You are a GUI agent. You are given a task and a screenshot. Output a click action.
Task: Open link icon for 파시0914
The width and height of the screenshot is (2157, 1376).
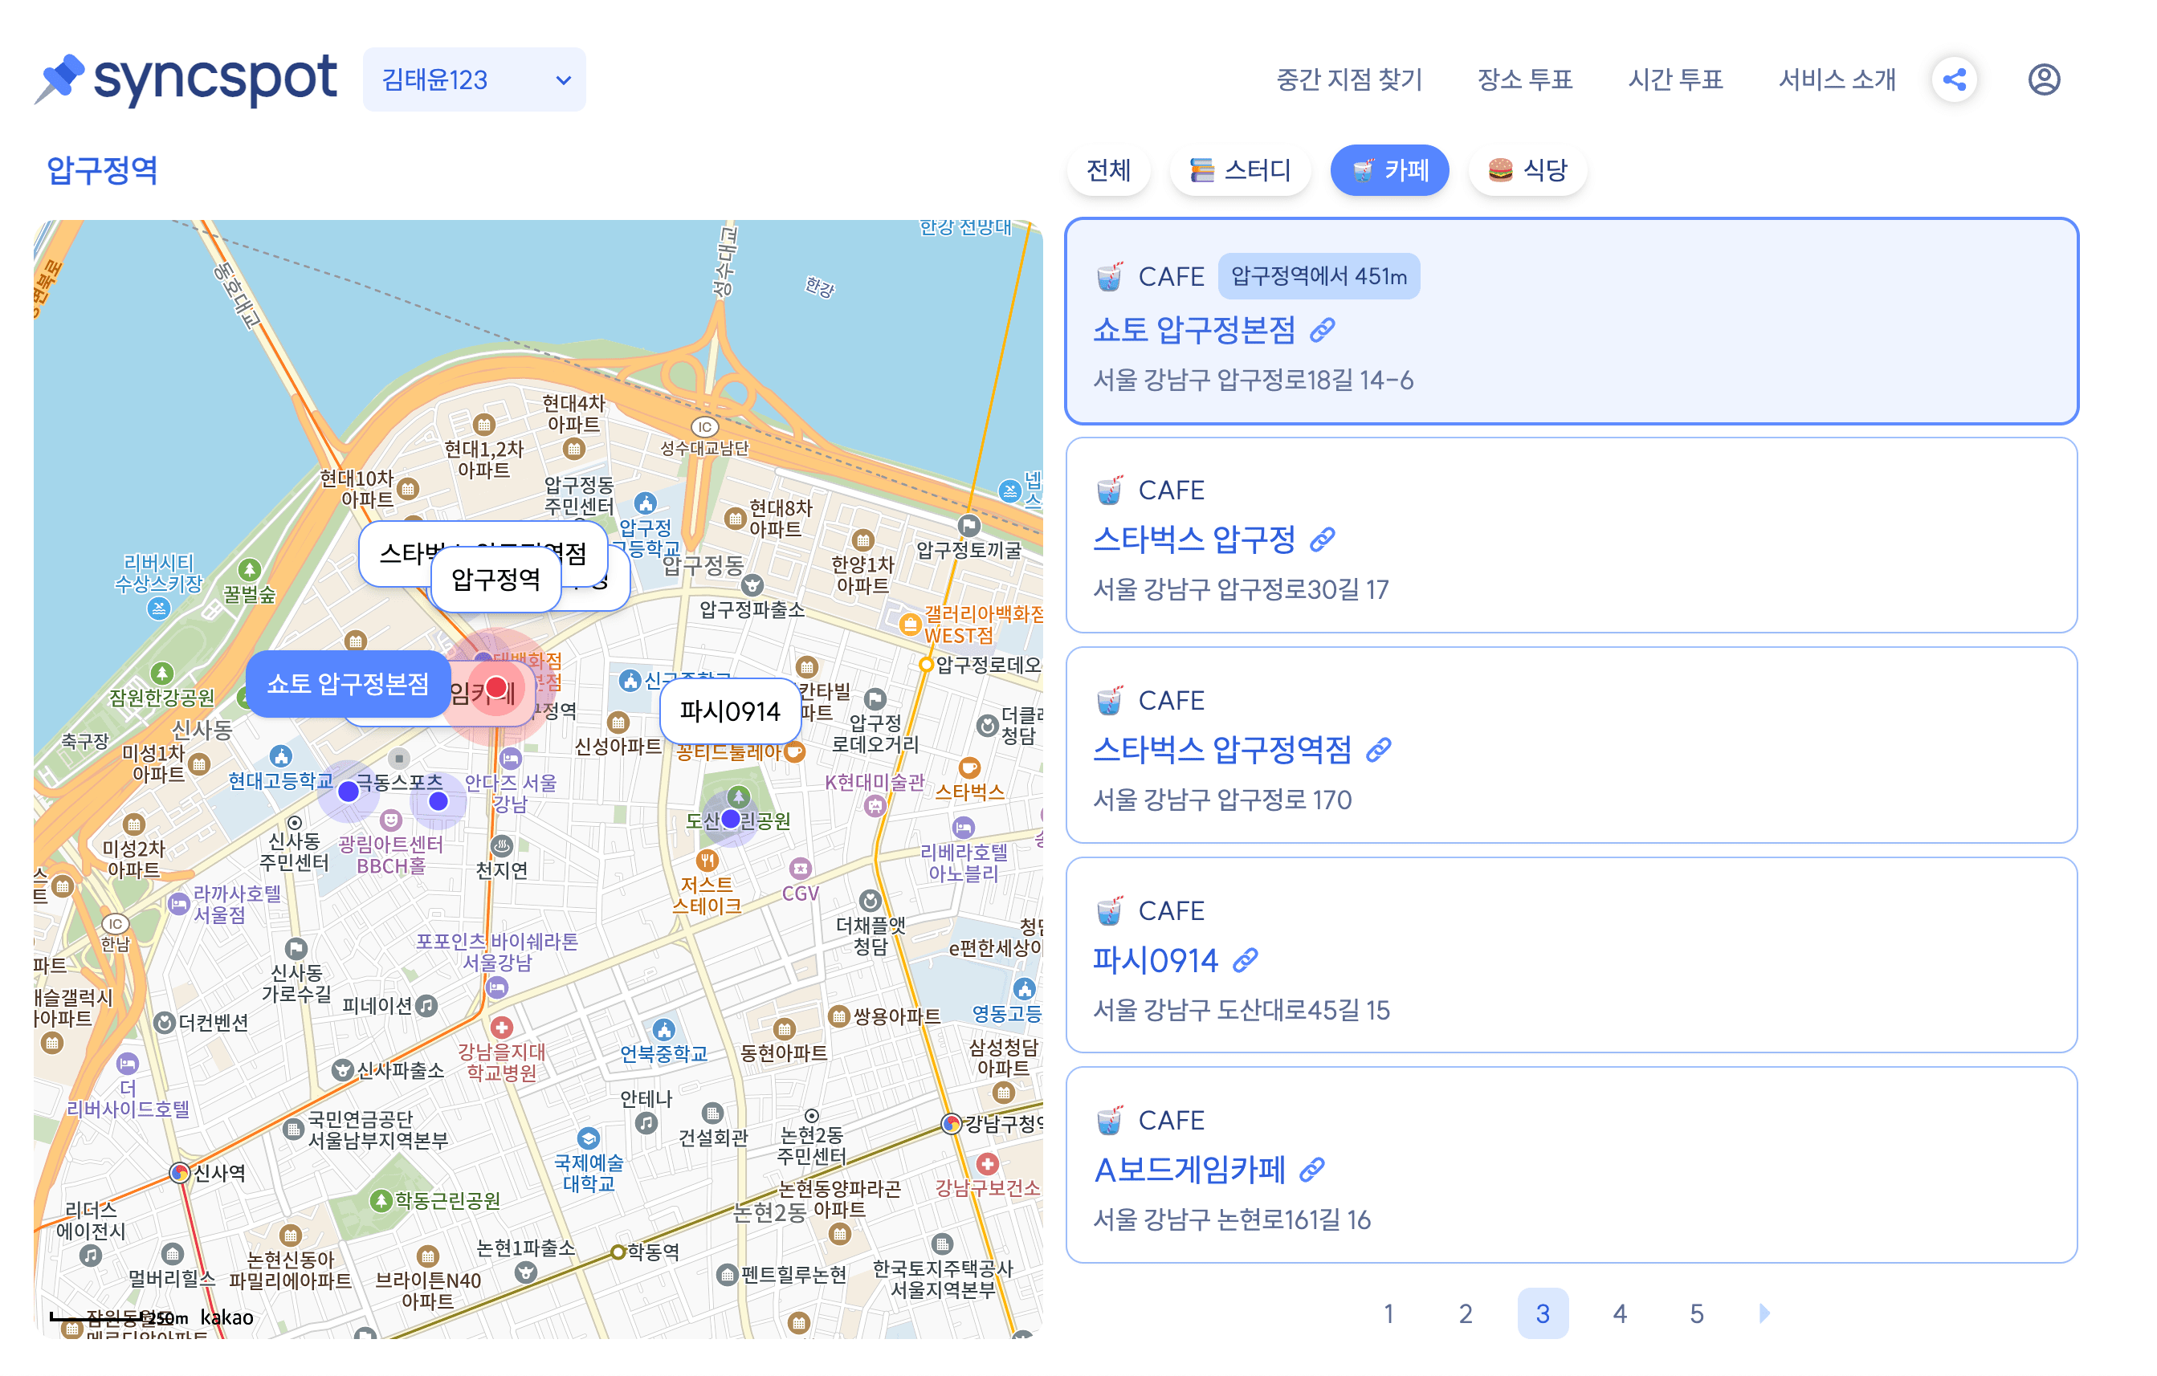[x=1246, y=961]
